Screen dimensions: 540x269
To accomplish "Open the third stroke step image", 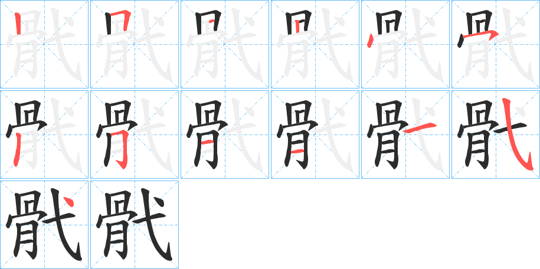I will click(x=225, y=44).
